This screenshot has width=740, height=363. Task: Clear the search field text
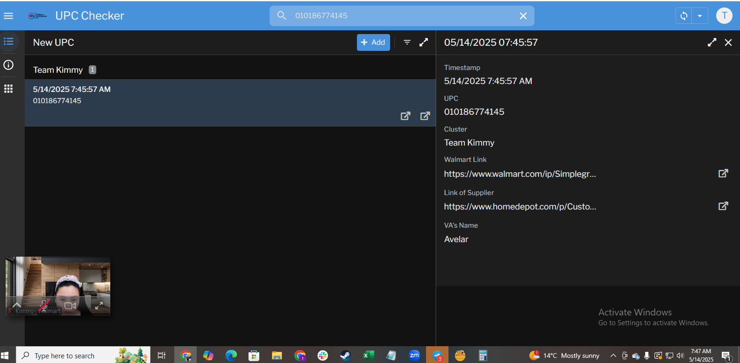pos(523,16)
